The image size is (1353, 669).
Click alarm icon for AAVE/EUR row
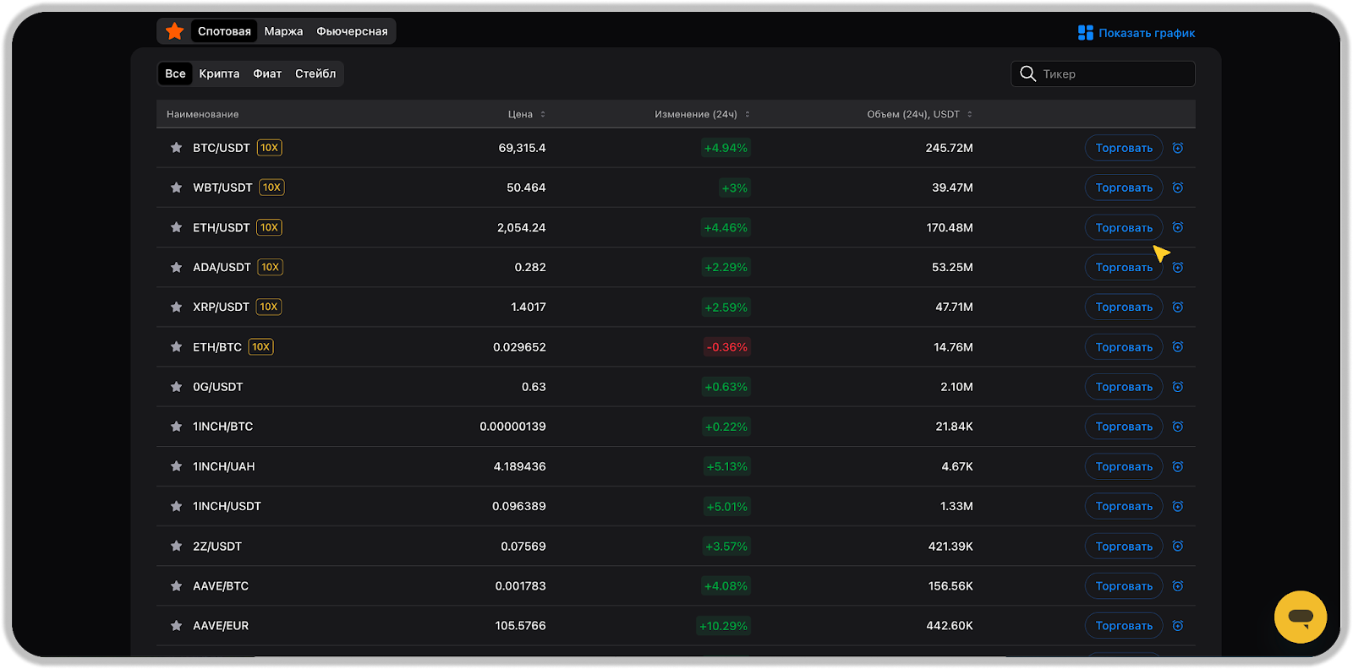coord(1178,626)
